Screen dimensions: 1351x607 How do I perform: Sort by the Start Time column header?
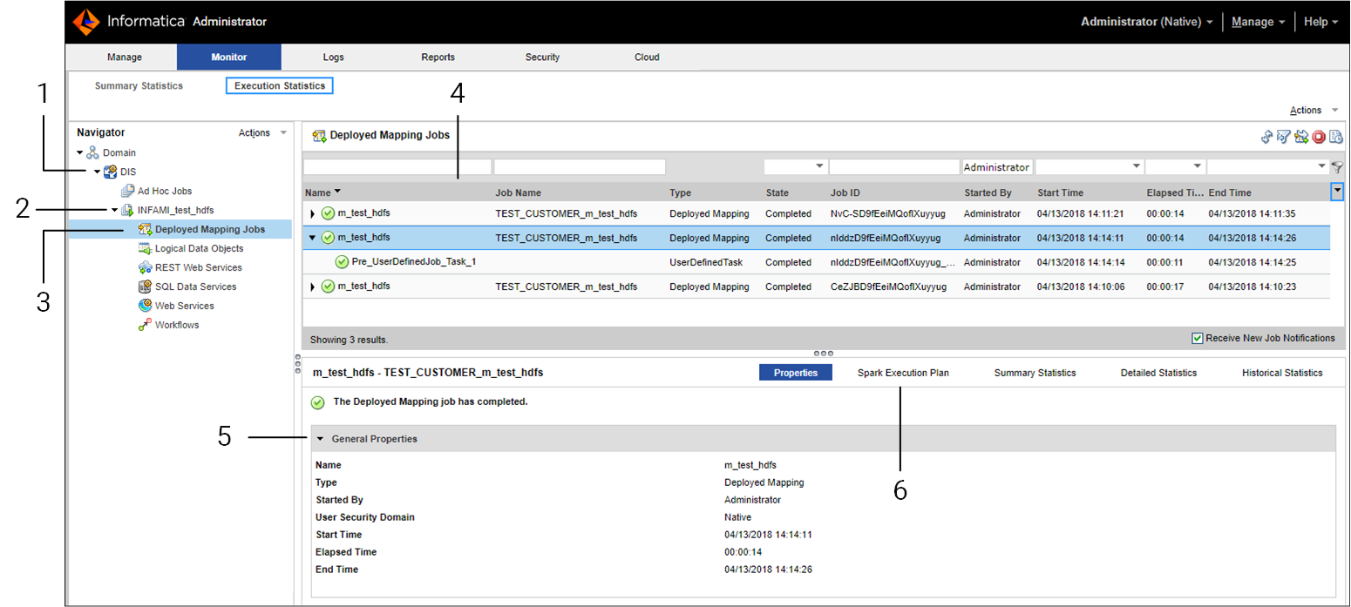[x=1060, y=192]
